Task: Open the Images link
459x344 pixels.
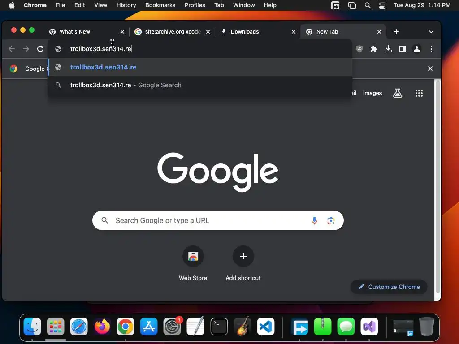Action: [x=372, y=93]
